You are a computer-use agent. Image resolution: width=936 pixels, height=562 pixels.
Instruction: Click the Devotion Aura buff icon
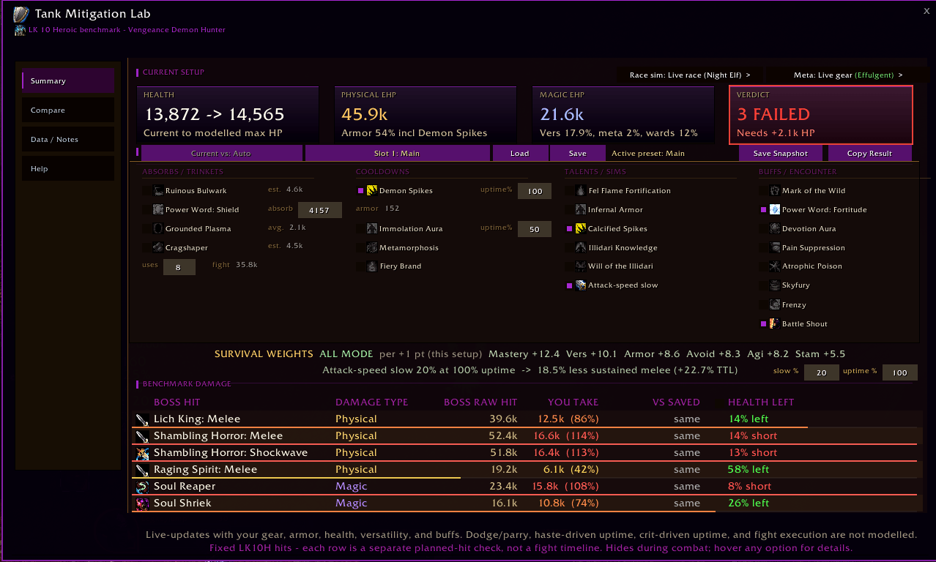click(775, 228)
